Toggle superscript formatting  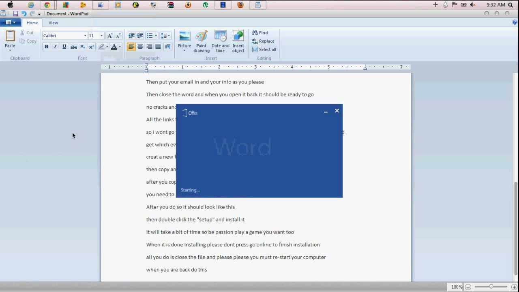click(x=91, y=47)
